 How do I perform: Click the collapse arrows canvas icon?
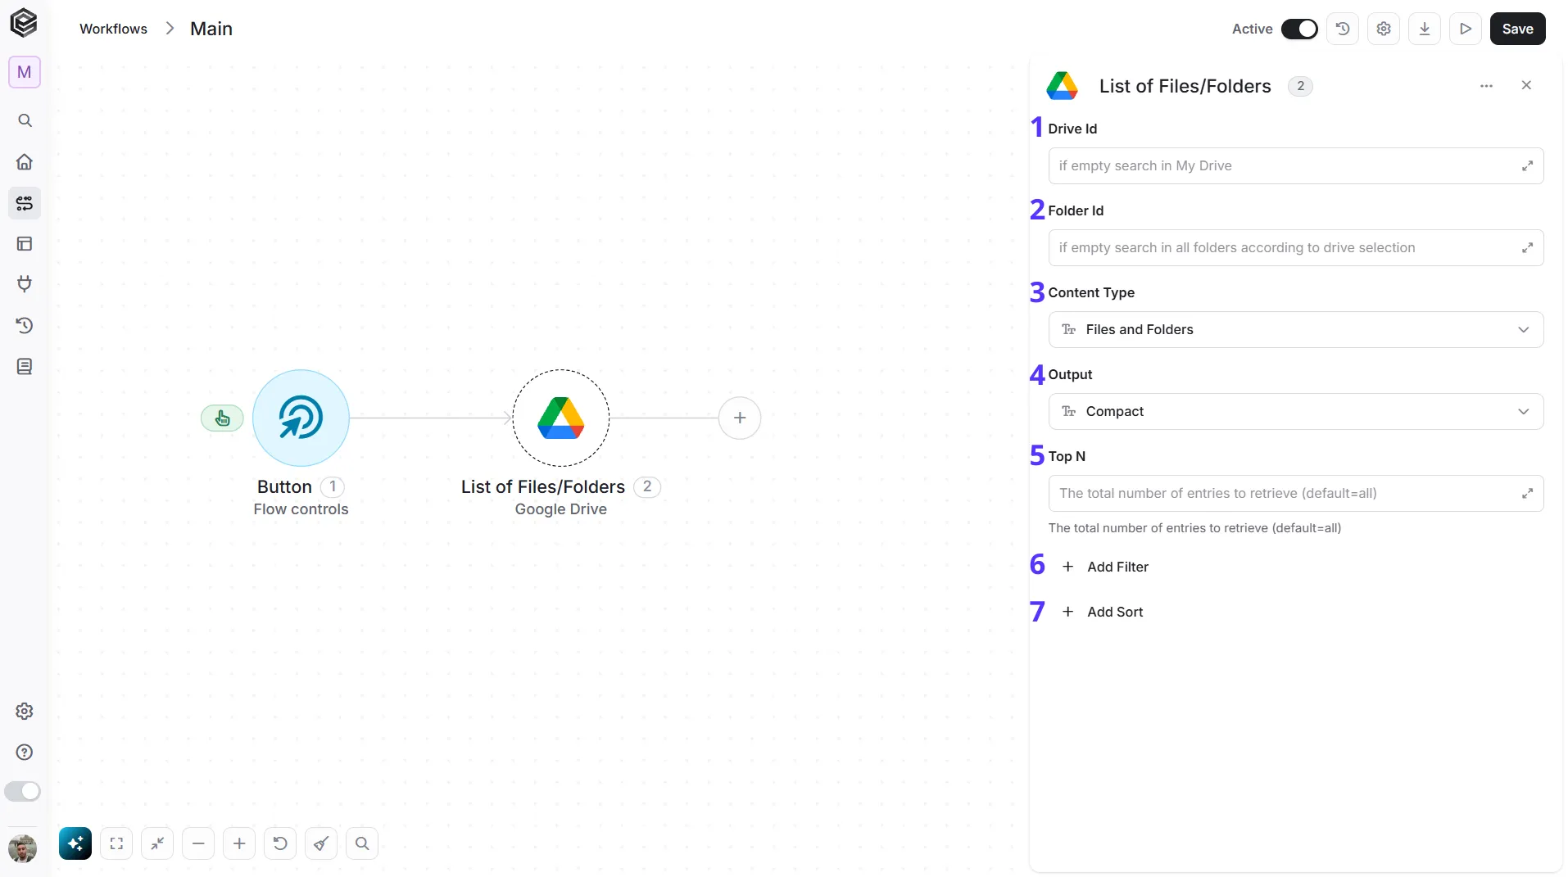(157, 843)
